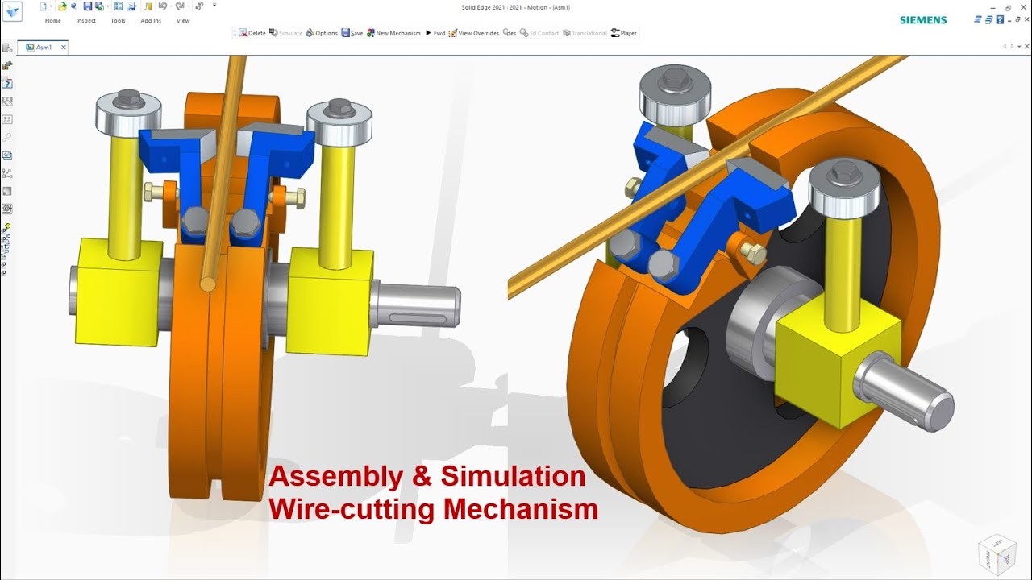Click the stacked-lines ribbon icon next to Help
Viewport: 1032px width, 580px height.
(x=988, y=19)
